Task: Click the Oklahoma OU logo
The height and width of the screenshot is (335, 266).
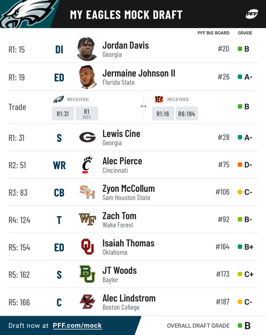Action: pos(87,247)
